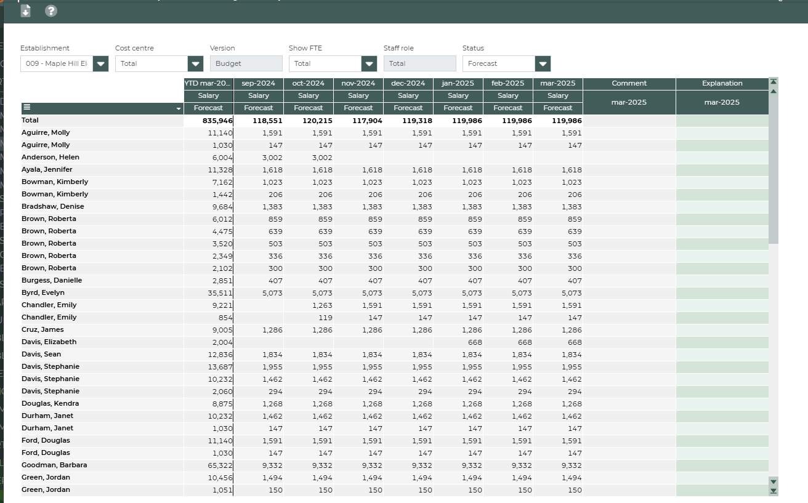The height and width of the screenshot is (503, 808).
Task: Open the Status Forecast dropdown
Action: tap(543, 63)
